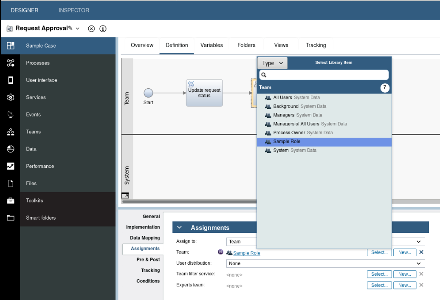Collapse the Assignments section chevron
440x300 pixels.
pos(180,227)
